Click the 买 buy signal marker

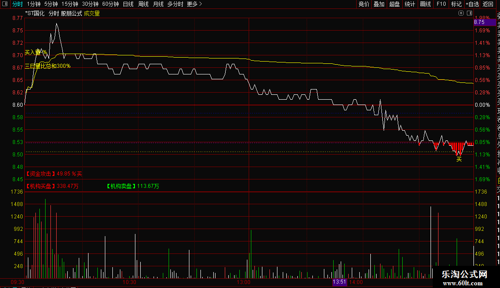[x=459, y=159]
